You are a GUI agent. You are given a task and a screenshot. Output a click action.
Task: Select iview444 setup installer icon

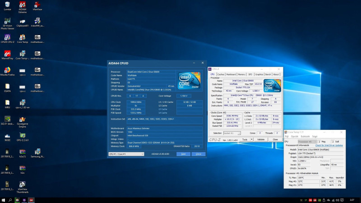[x=37, y=23]
